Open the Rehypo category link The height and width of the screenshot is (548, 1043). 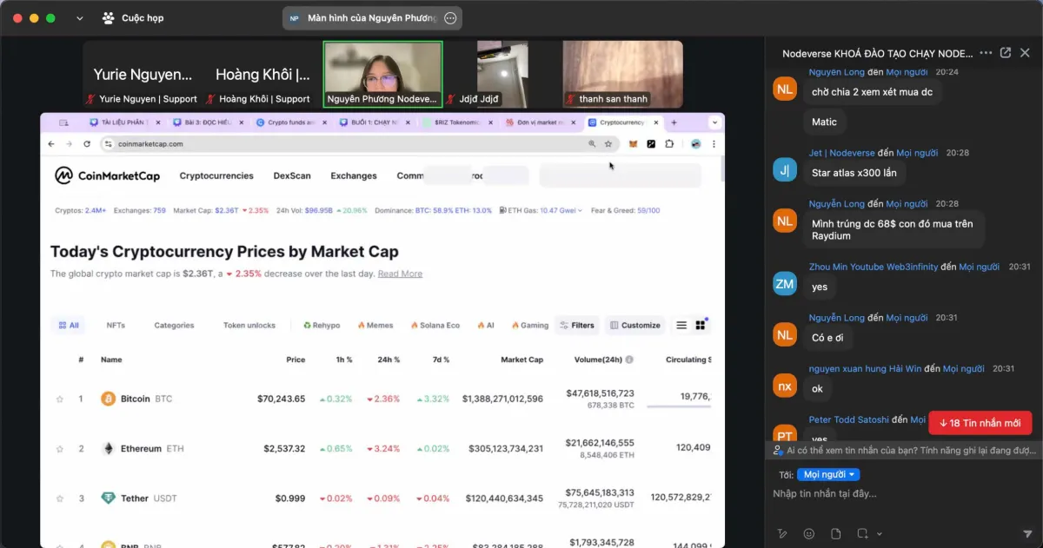click(322, 326)
